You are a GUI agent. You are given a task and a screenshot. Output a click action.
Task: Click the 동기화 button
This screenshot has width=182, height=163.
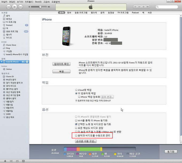point(171,152)
